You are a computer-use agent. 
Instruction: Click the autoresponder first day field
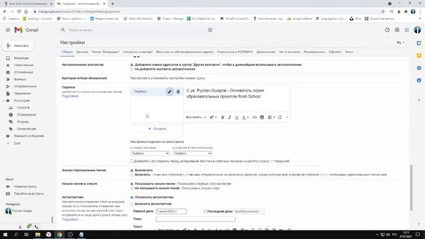[x=171, y=211]
